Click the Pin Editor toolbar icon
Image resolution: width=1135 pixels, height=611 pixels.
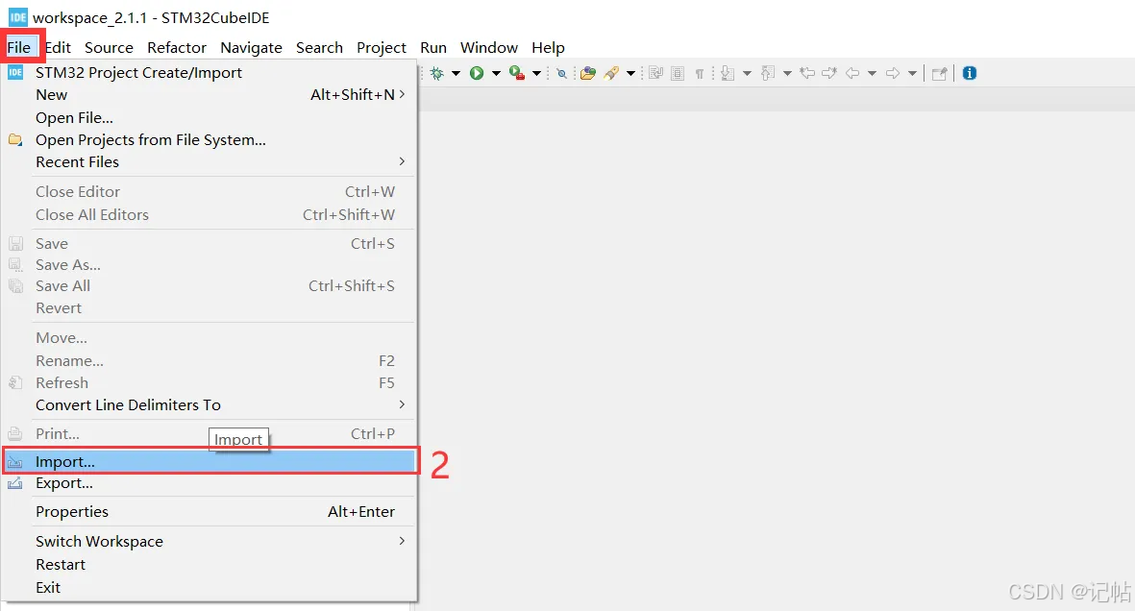pos(940,73)
